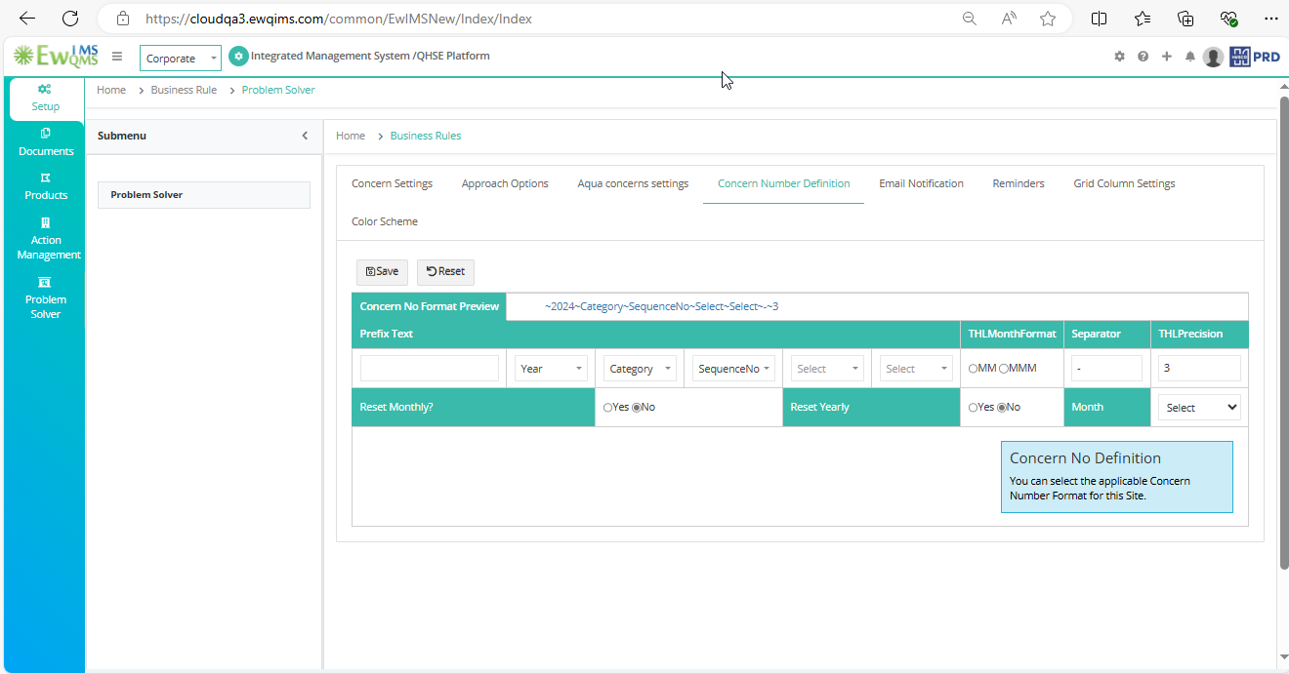Image resolution: width=1289 pixels, height=674 pixels.
Task: Choose Yes for Reset Yearly
Action: [973, 408]
